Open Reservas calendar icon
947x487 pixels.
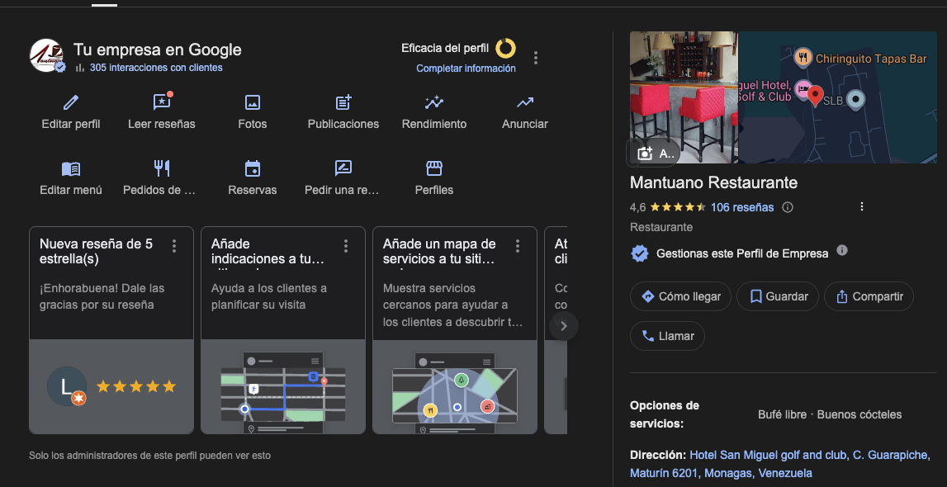coord(253,168)
